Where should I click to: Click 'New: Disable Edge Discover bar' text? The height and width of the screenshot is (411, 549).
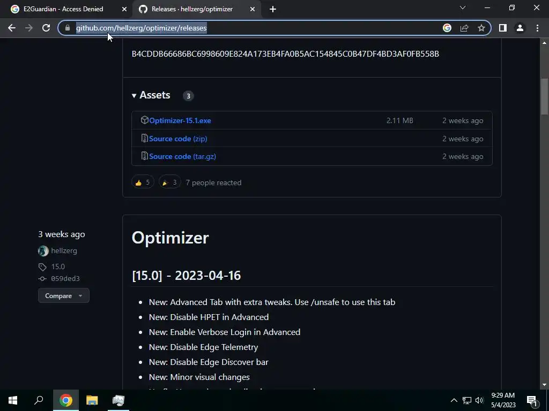pos(209,362)
